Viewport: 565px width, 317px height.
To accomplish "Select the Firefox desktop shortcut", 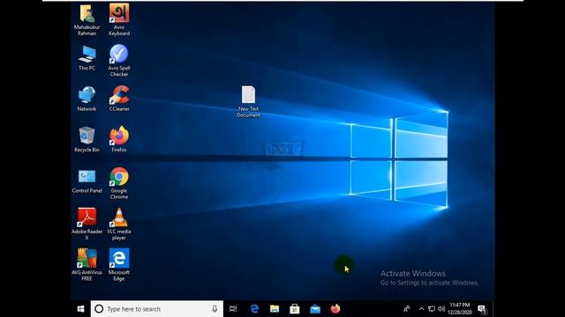I will pos(119,140).
